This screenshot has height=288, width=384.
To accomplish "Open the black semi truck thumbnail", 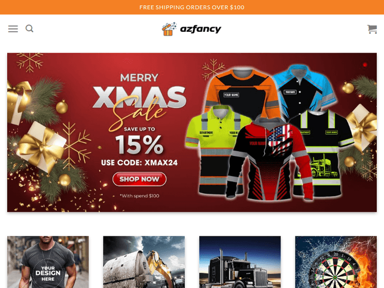I will [240, 262].
